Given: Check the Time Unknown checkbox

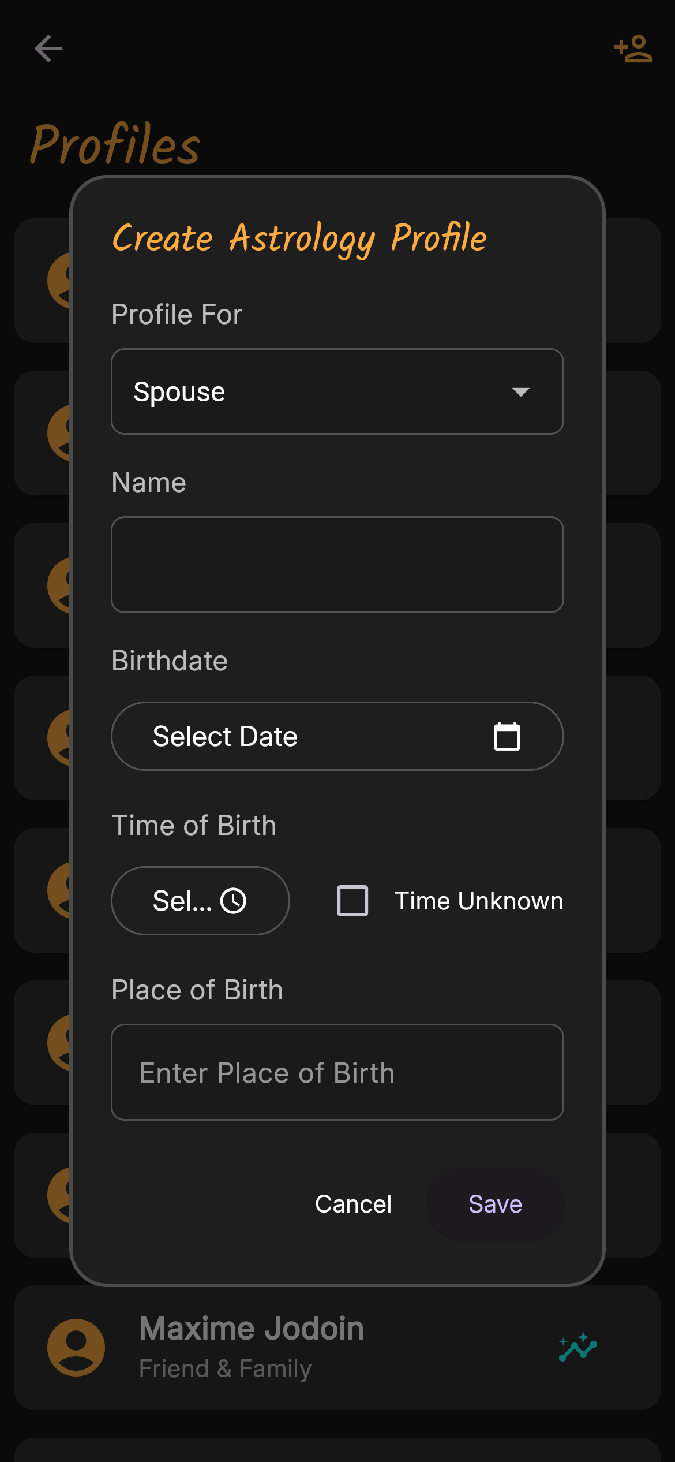Looking at the screenshot, I should pos(352,901).
